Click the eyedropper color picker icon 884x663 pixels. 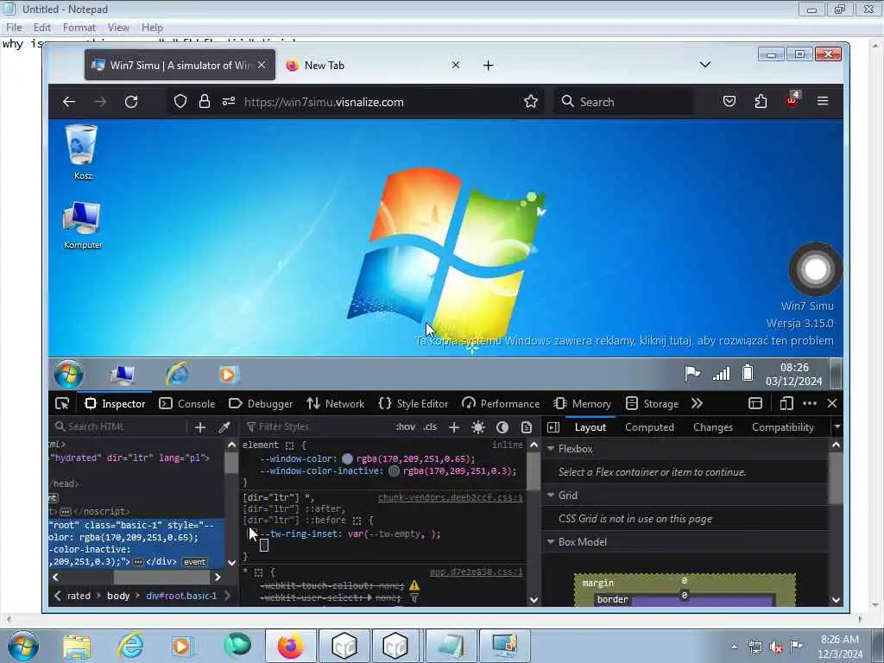point(224,427)
